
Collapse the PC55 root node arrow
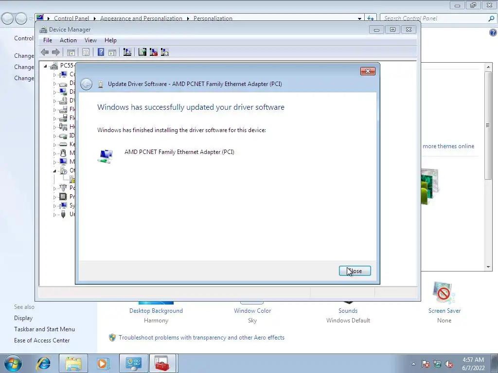(45, 66)
